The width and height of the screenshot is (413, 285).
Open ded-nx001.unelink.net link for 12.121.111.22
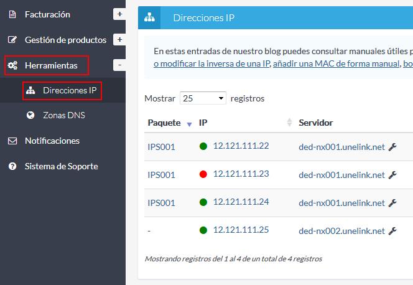[x=341, y=147]
